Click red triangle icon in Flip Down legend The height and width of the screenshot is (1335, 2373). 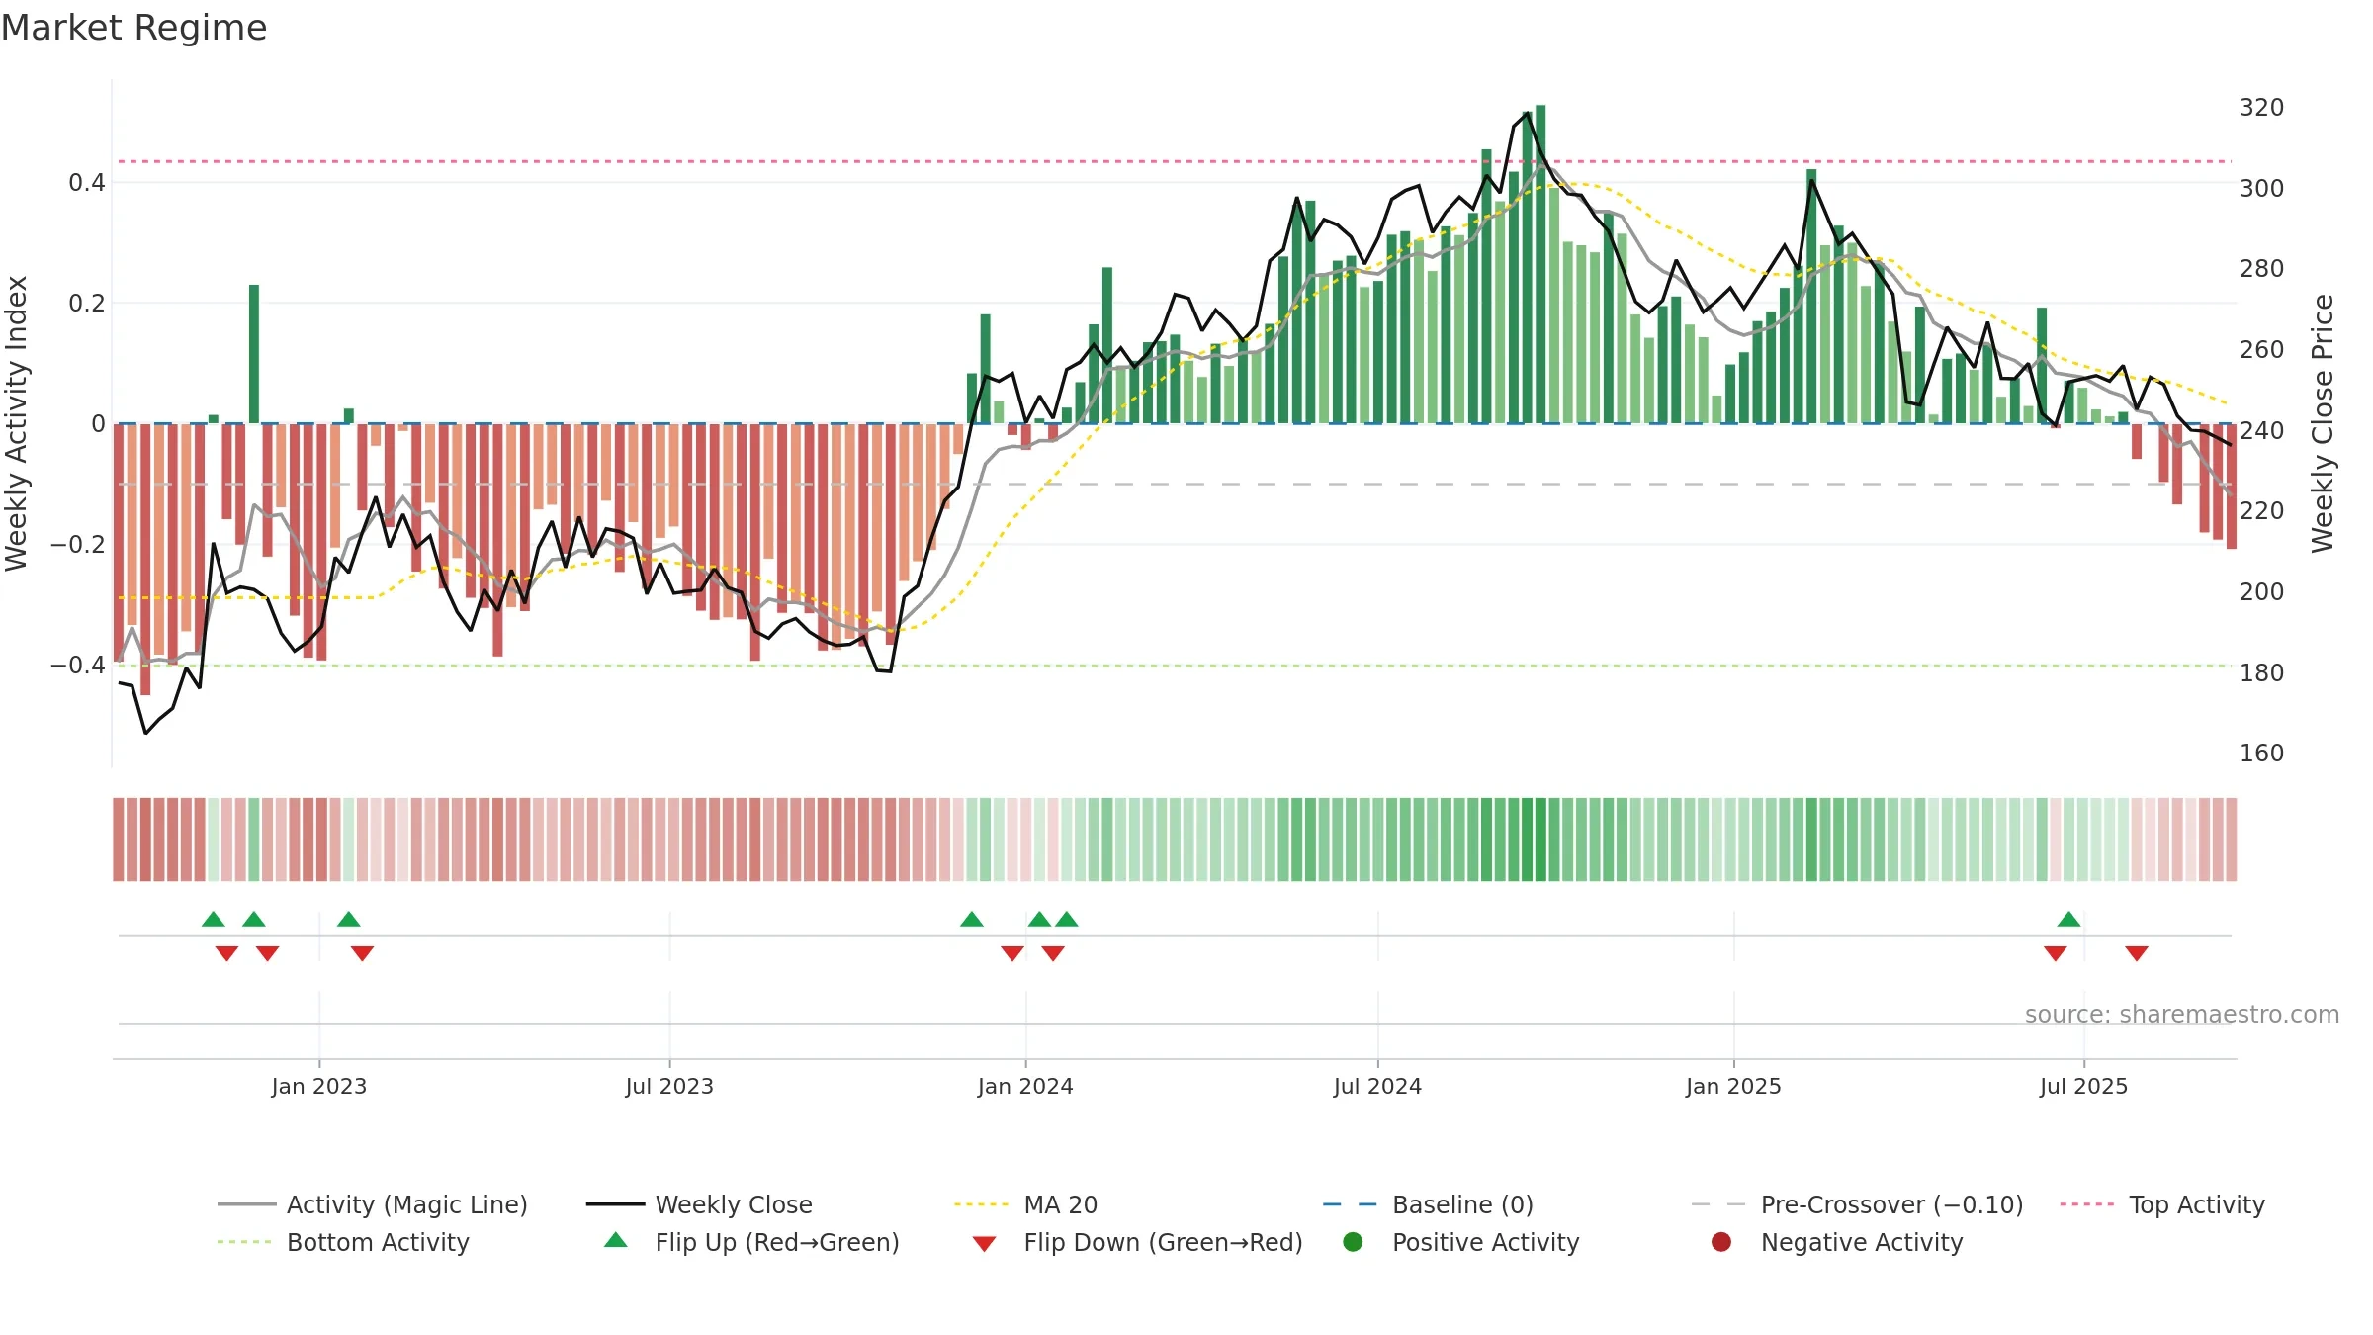984,1244
